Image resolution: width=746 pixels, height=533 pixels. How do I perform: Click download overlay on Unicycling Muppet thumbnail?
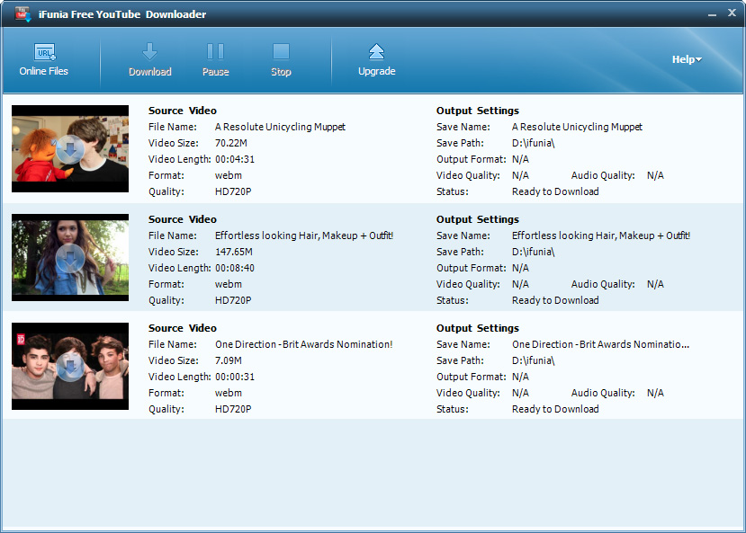tap(70, 149)
